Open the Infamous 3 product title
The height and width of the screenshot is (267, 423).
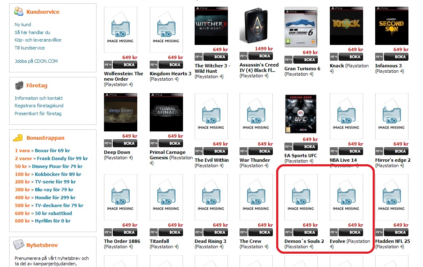[x=388, y=66]
